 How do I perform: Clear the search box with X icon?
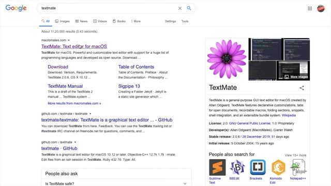pyautogui.click(x=180, y=8)
